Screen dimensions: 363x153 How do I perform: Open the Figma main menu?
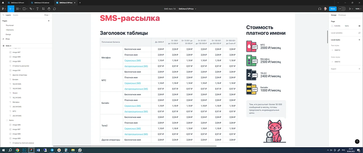point(3,9)
